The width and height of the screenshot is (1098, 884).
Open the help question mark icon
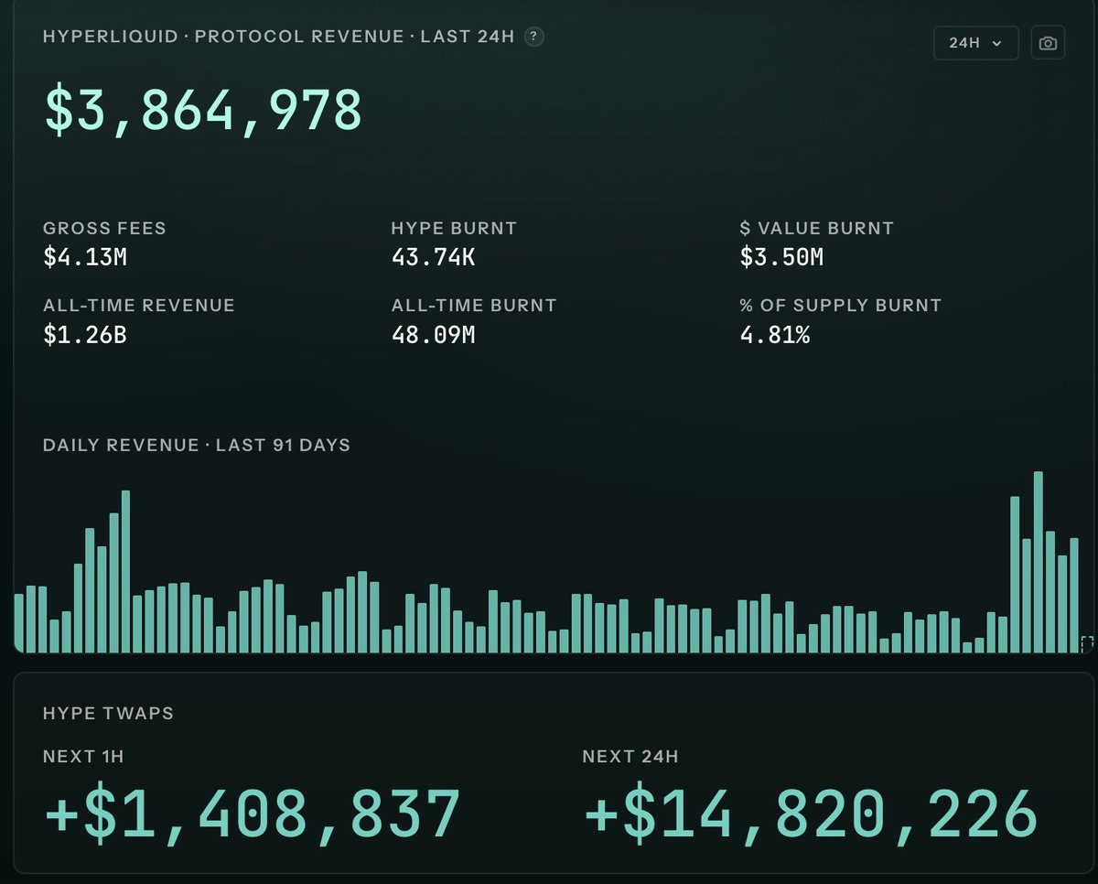(534, 37)
